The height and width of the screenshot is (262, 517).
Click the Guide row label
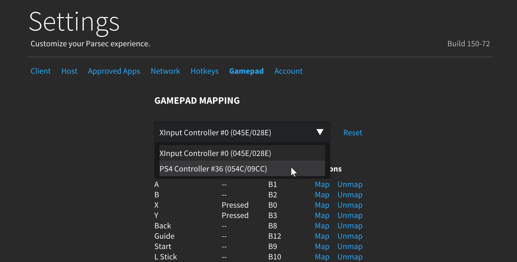pos(164,236)
